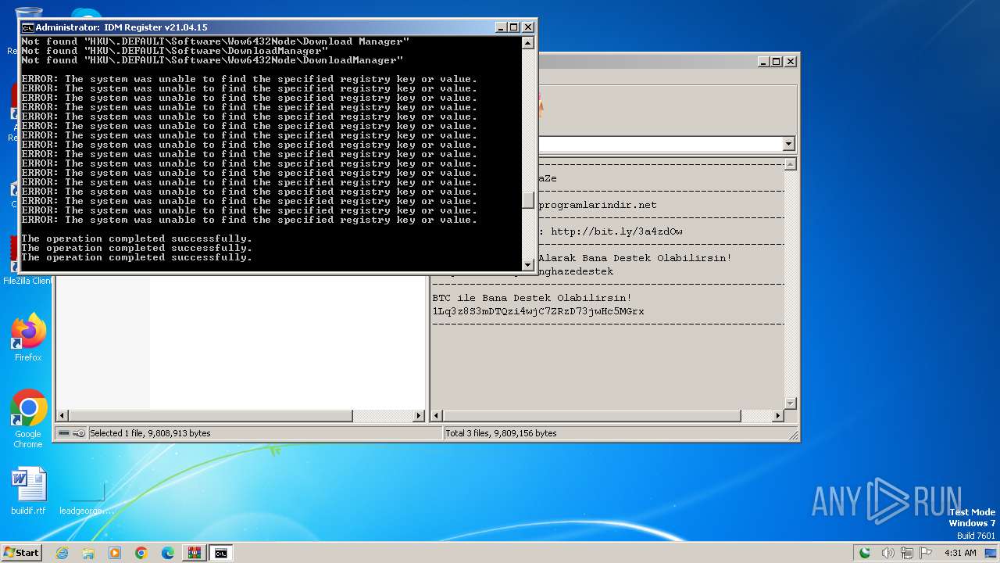Maximize the WinRAR window behind
1000x563 pixels.
pos(777,61)
